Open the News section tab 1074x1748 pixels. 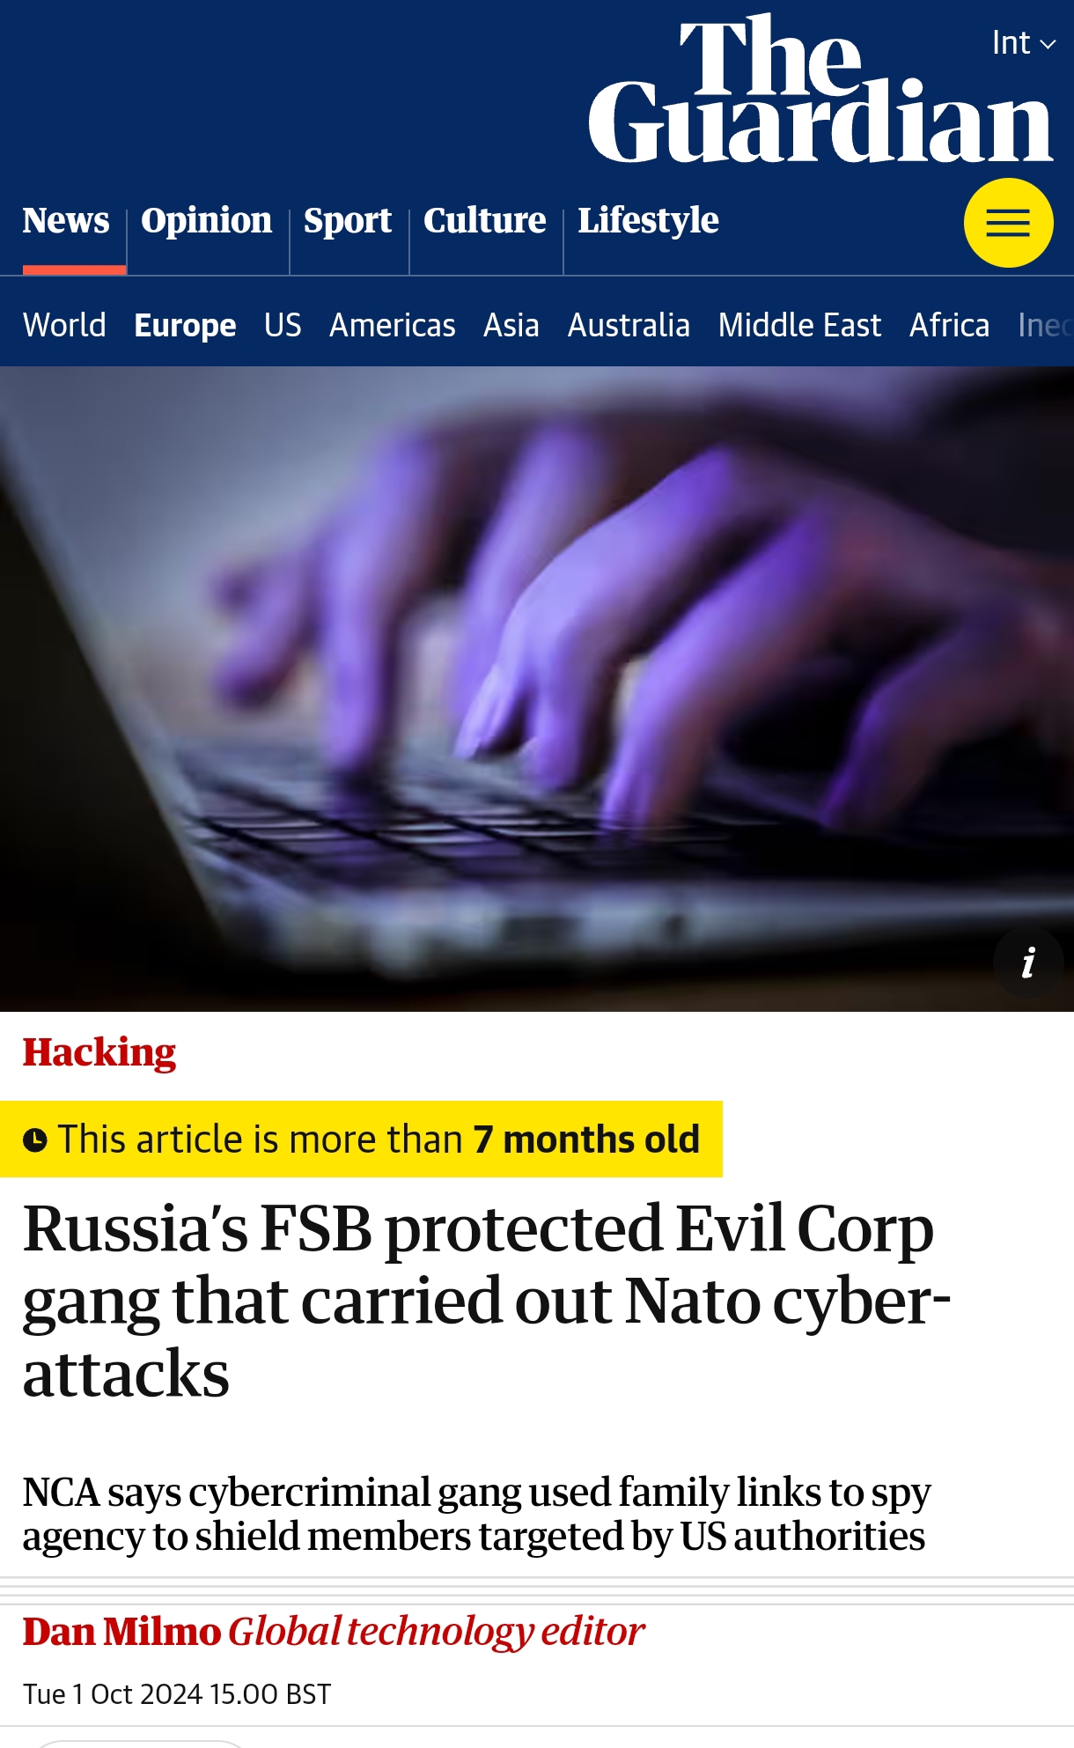(66, 220)
